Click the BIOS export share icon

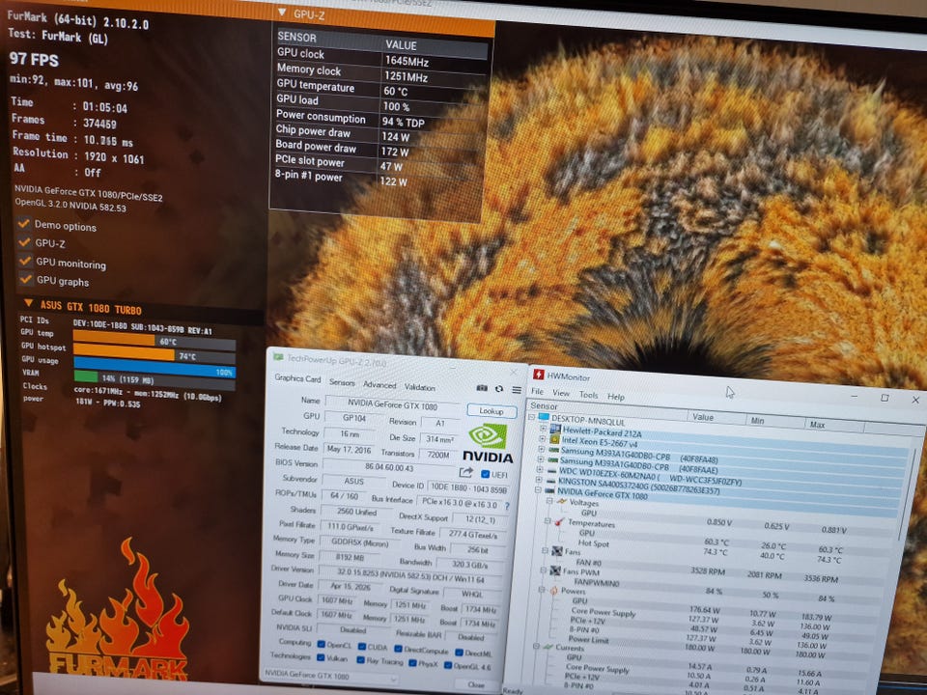[465, 472]
